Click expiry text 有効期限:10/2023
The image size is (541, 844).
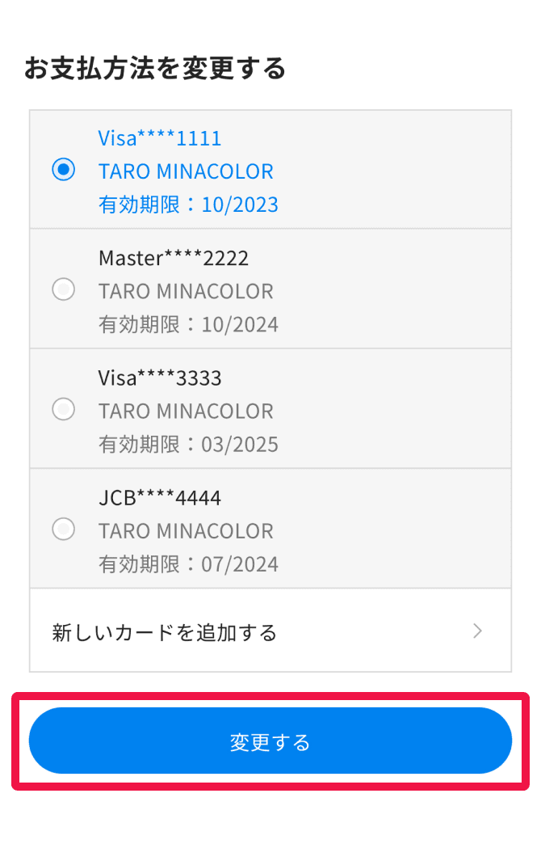click(188, 205)
